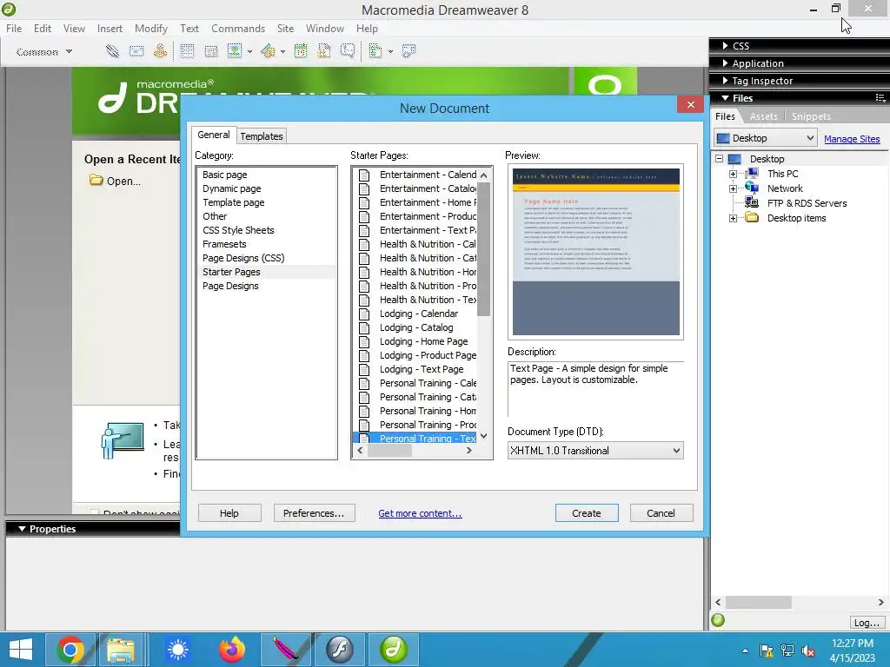Launch Chrome from the taskbar
Viewport: 890px width, 667px height.
[70, 650]
